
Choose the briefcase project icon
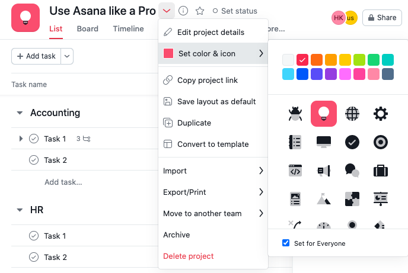380,171
